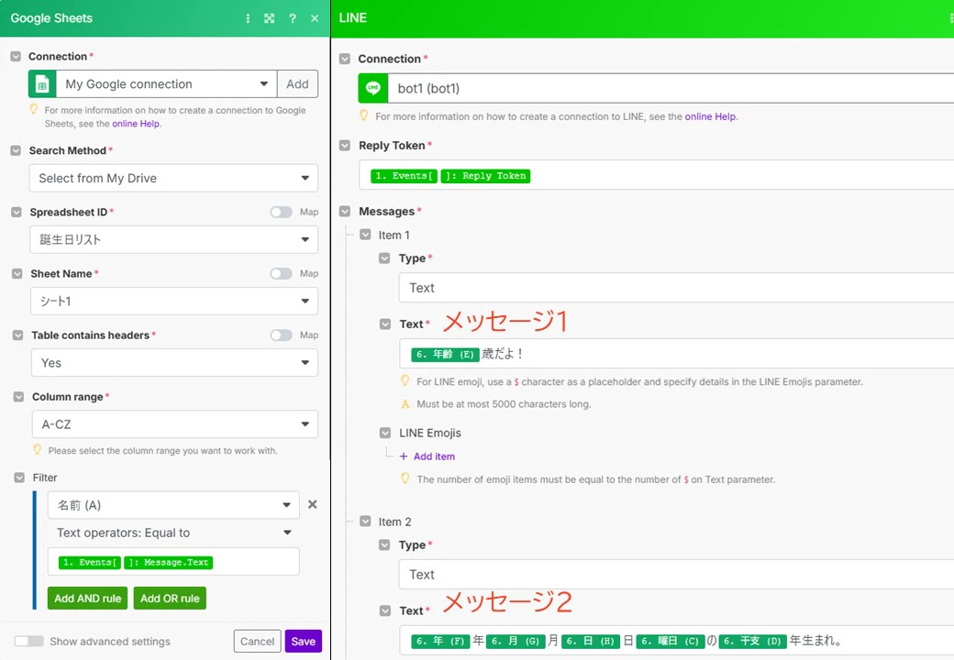Open online Help link in LINE panel

point(711,116)
